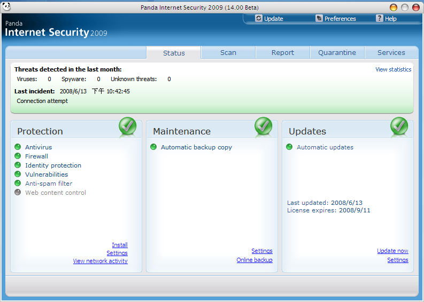
Task: Go to the Quarantine tab
Action: 337,52
